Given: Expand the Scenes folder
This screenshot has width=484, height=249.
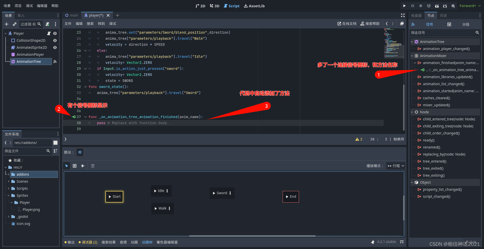Looking at the screenshot, I should click(9, 181).
